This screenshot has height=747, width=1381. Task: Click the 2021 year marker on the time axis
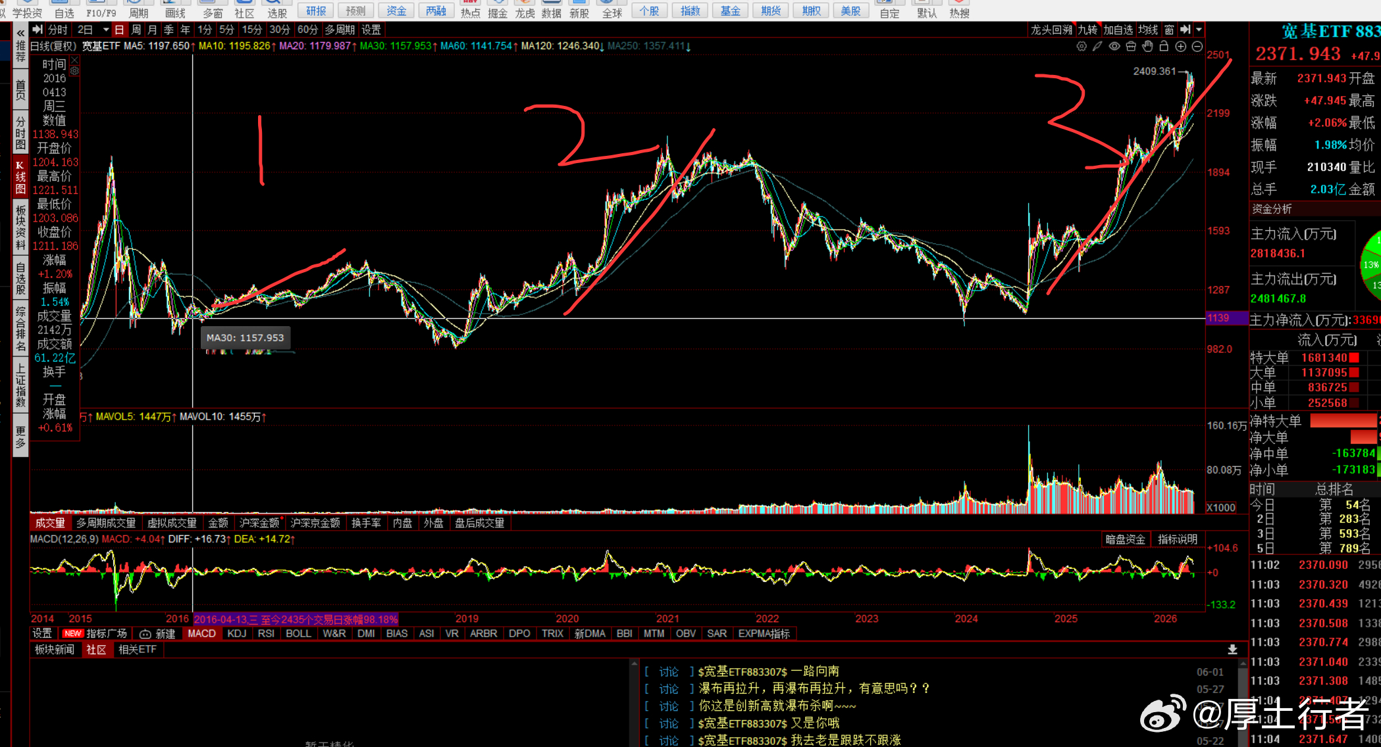point(667,619)
